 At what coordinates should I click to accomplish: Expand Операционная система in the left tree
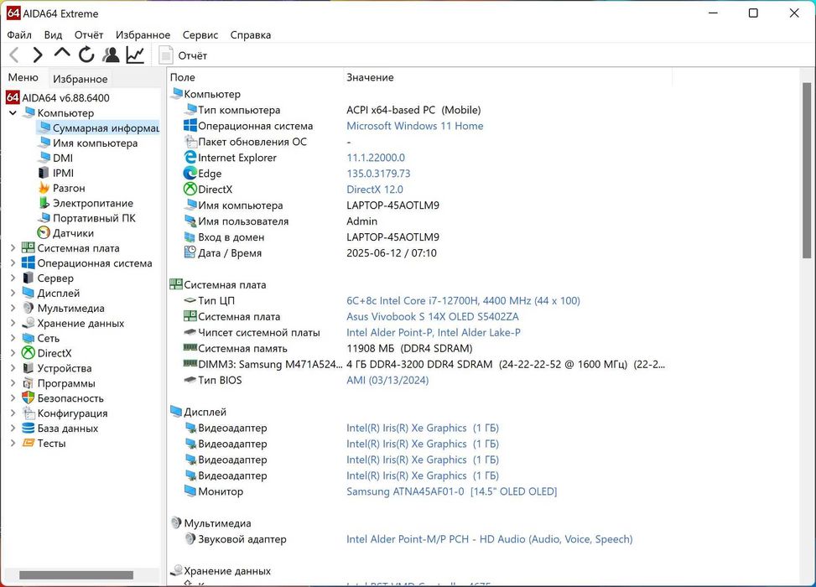point(13,263)
